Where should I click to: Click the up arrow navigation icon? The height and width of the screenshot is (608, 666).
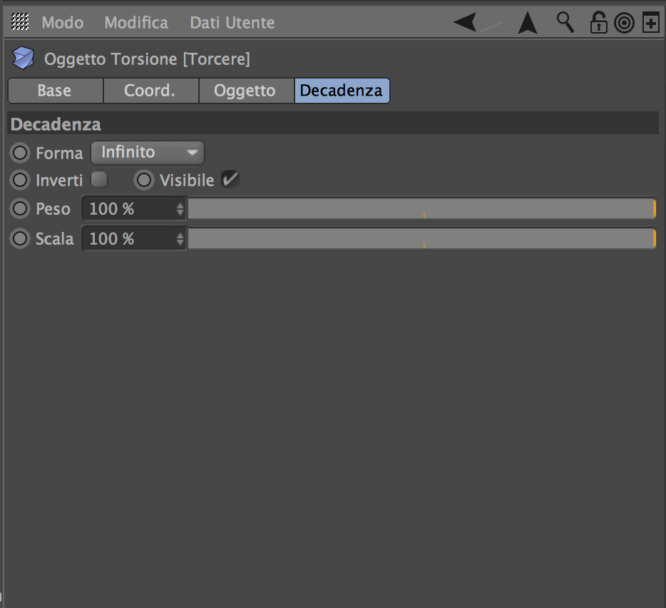(528, 23)
